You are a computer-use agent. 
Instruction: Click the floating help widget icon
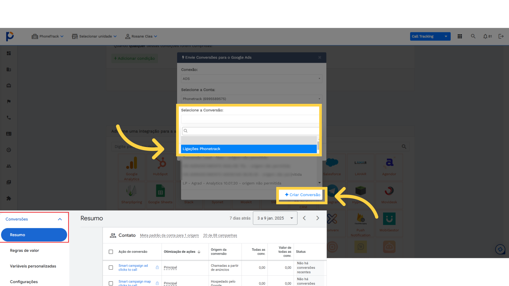tap(500, 249)
